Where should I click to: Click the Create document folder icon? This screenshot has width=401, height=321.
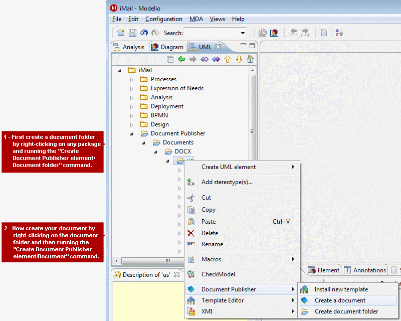point(304,311)
